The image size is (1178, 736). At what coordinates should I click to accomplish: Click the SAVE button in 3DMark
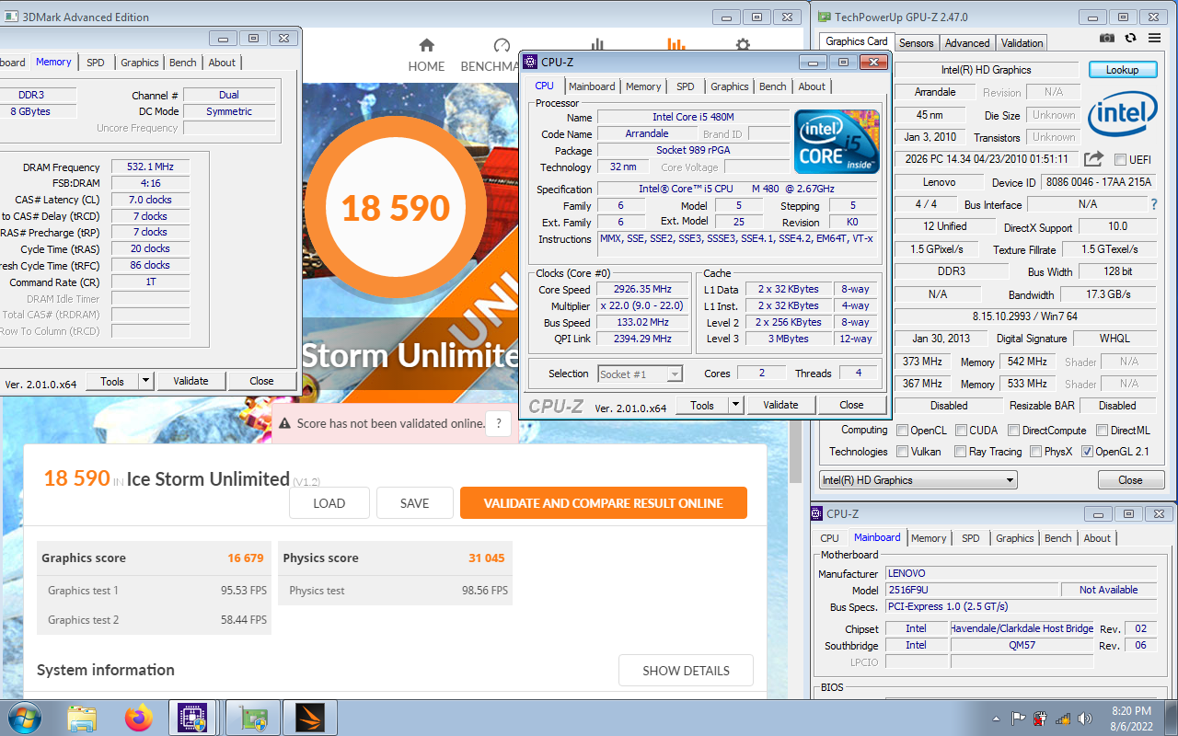click(414, 503)
